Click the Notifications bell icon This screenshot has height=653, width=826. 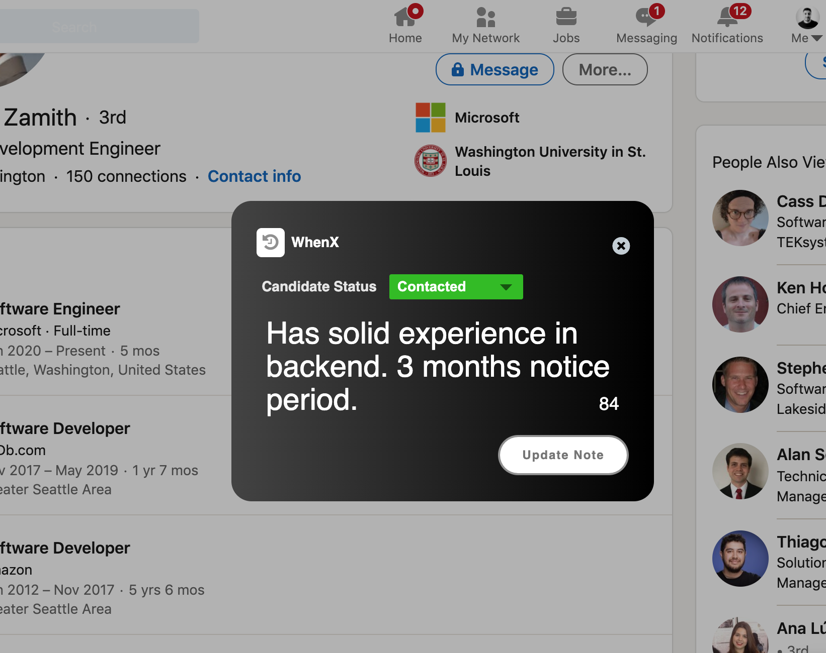coord(727,17)
